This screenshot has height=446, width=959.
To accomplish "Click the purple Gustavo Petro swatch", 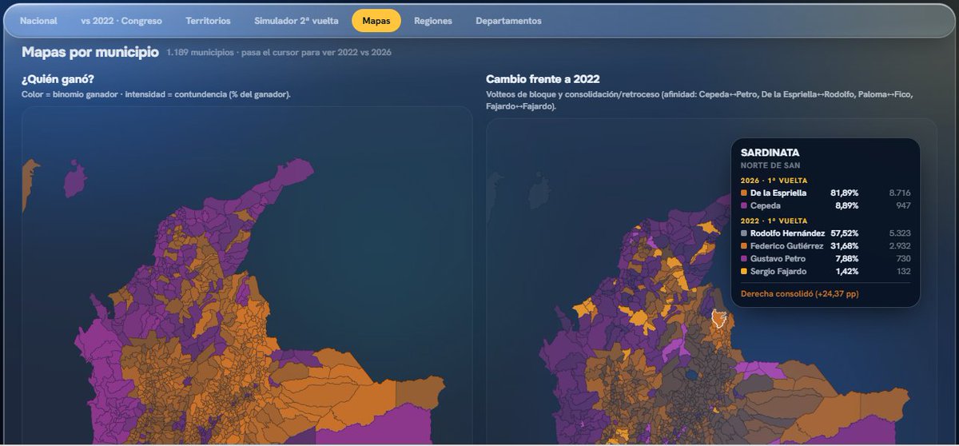I will (x=744, y=259).
